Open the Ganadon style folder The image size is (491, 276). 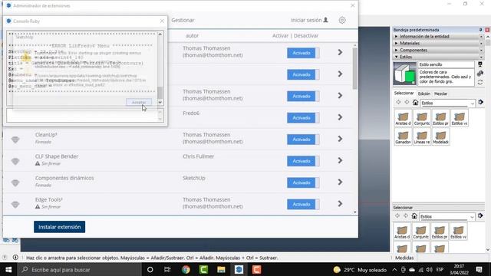(x=403, y=136)
